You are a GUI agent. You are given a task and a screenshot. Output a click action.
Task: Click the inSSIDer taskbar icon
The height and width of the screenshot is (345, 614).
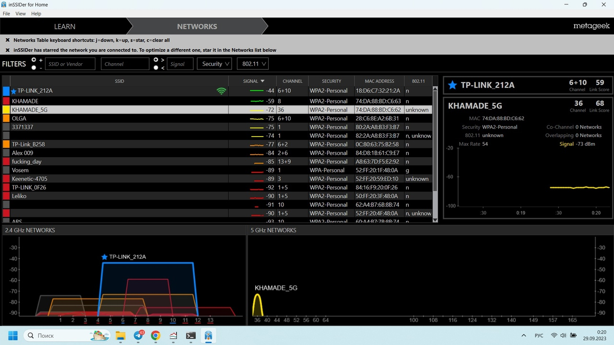pyautogui.click(x=209, y=335)
